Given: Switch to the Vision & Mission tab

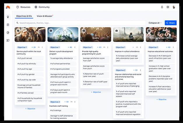Looking at the screenshot, I should (45, 16).
